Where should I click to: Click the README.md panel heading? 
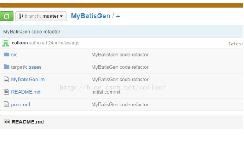click(28, 122)
